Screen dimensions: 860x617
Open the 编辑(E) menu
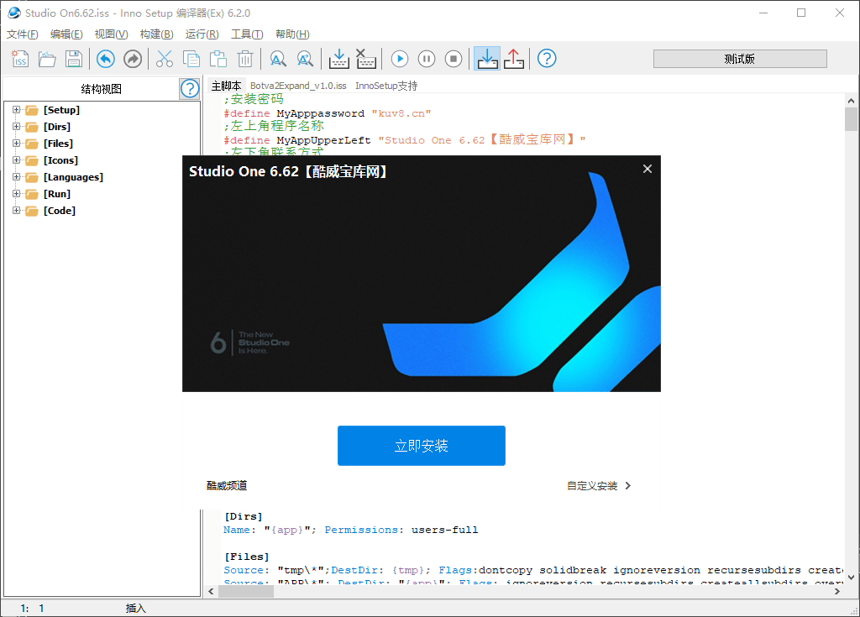click(66, 34)
